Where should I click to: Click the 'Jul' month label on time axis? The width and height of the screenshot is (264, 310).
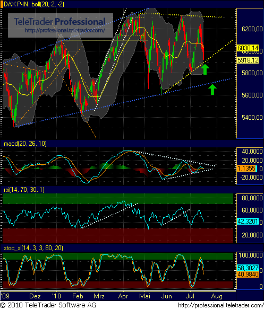190,296
